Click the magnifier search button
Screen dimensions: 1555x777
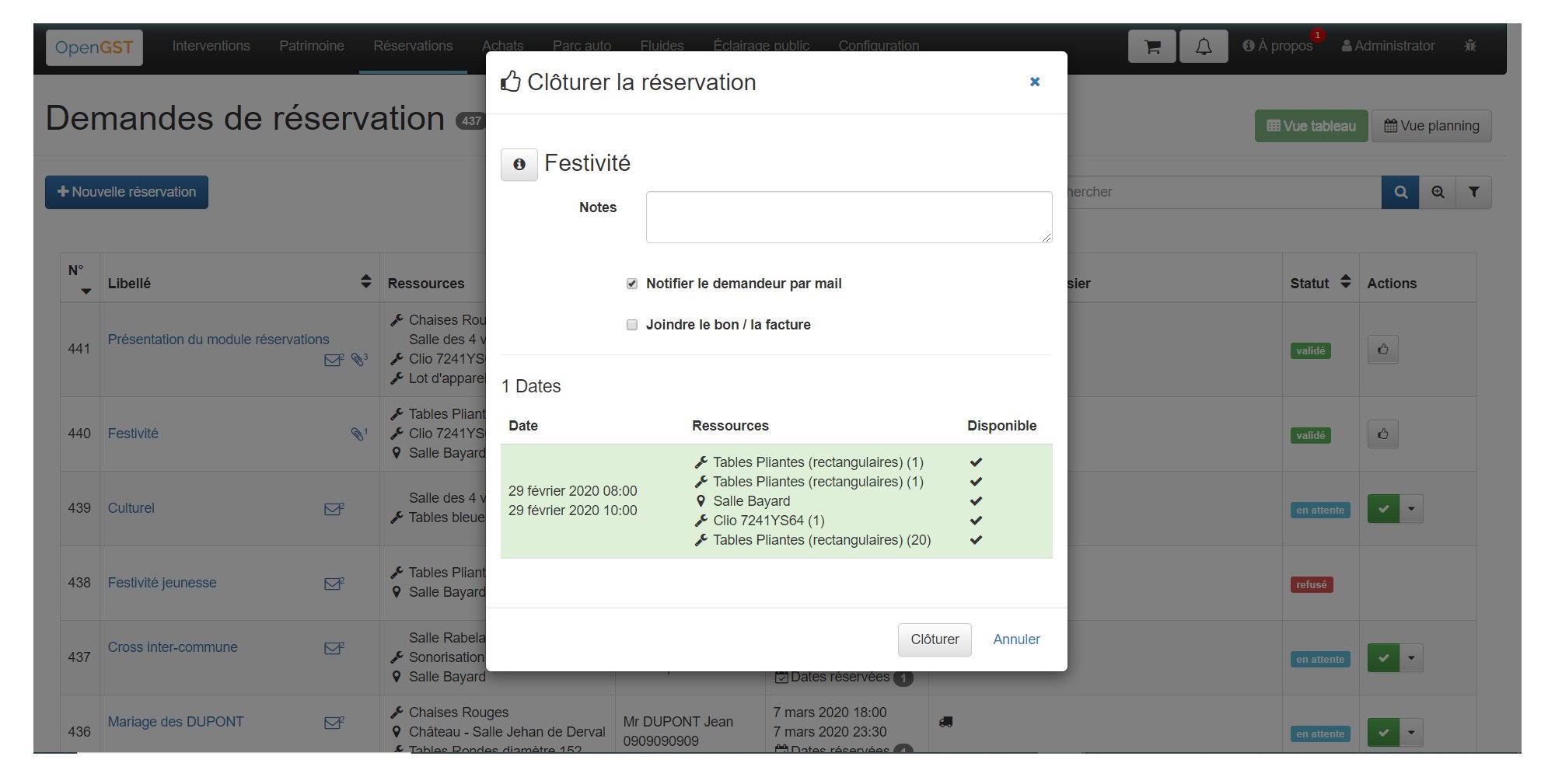click(1400, 193)
